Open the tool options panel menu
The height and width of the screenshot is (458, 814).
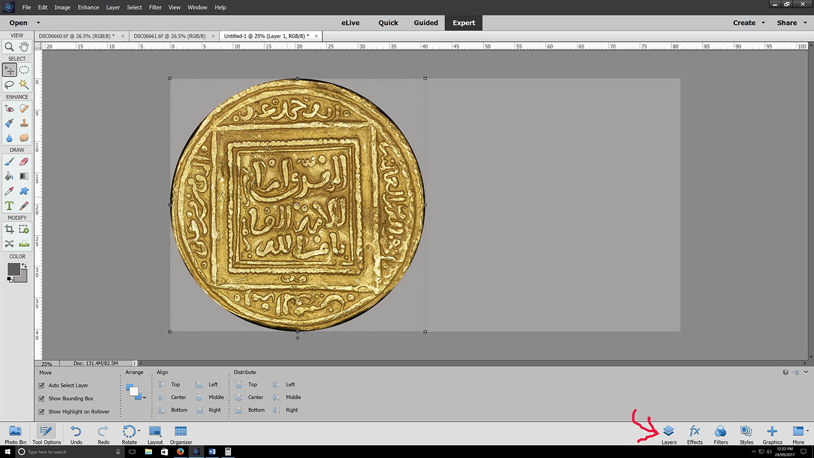(x=796, y=372)
